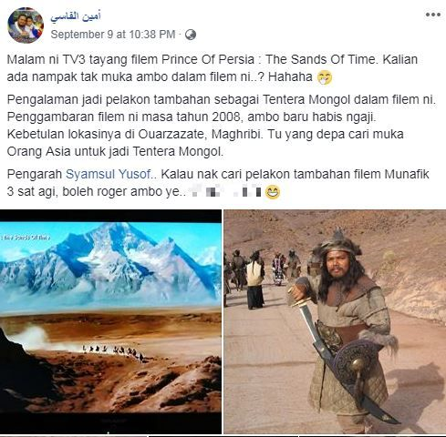Click the film title watermark in the movie screenshot

coord(26,238)
